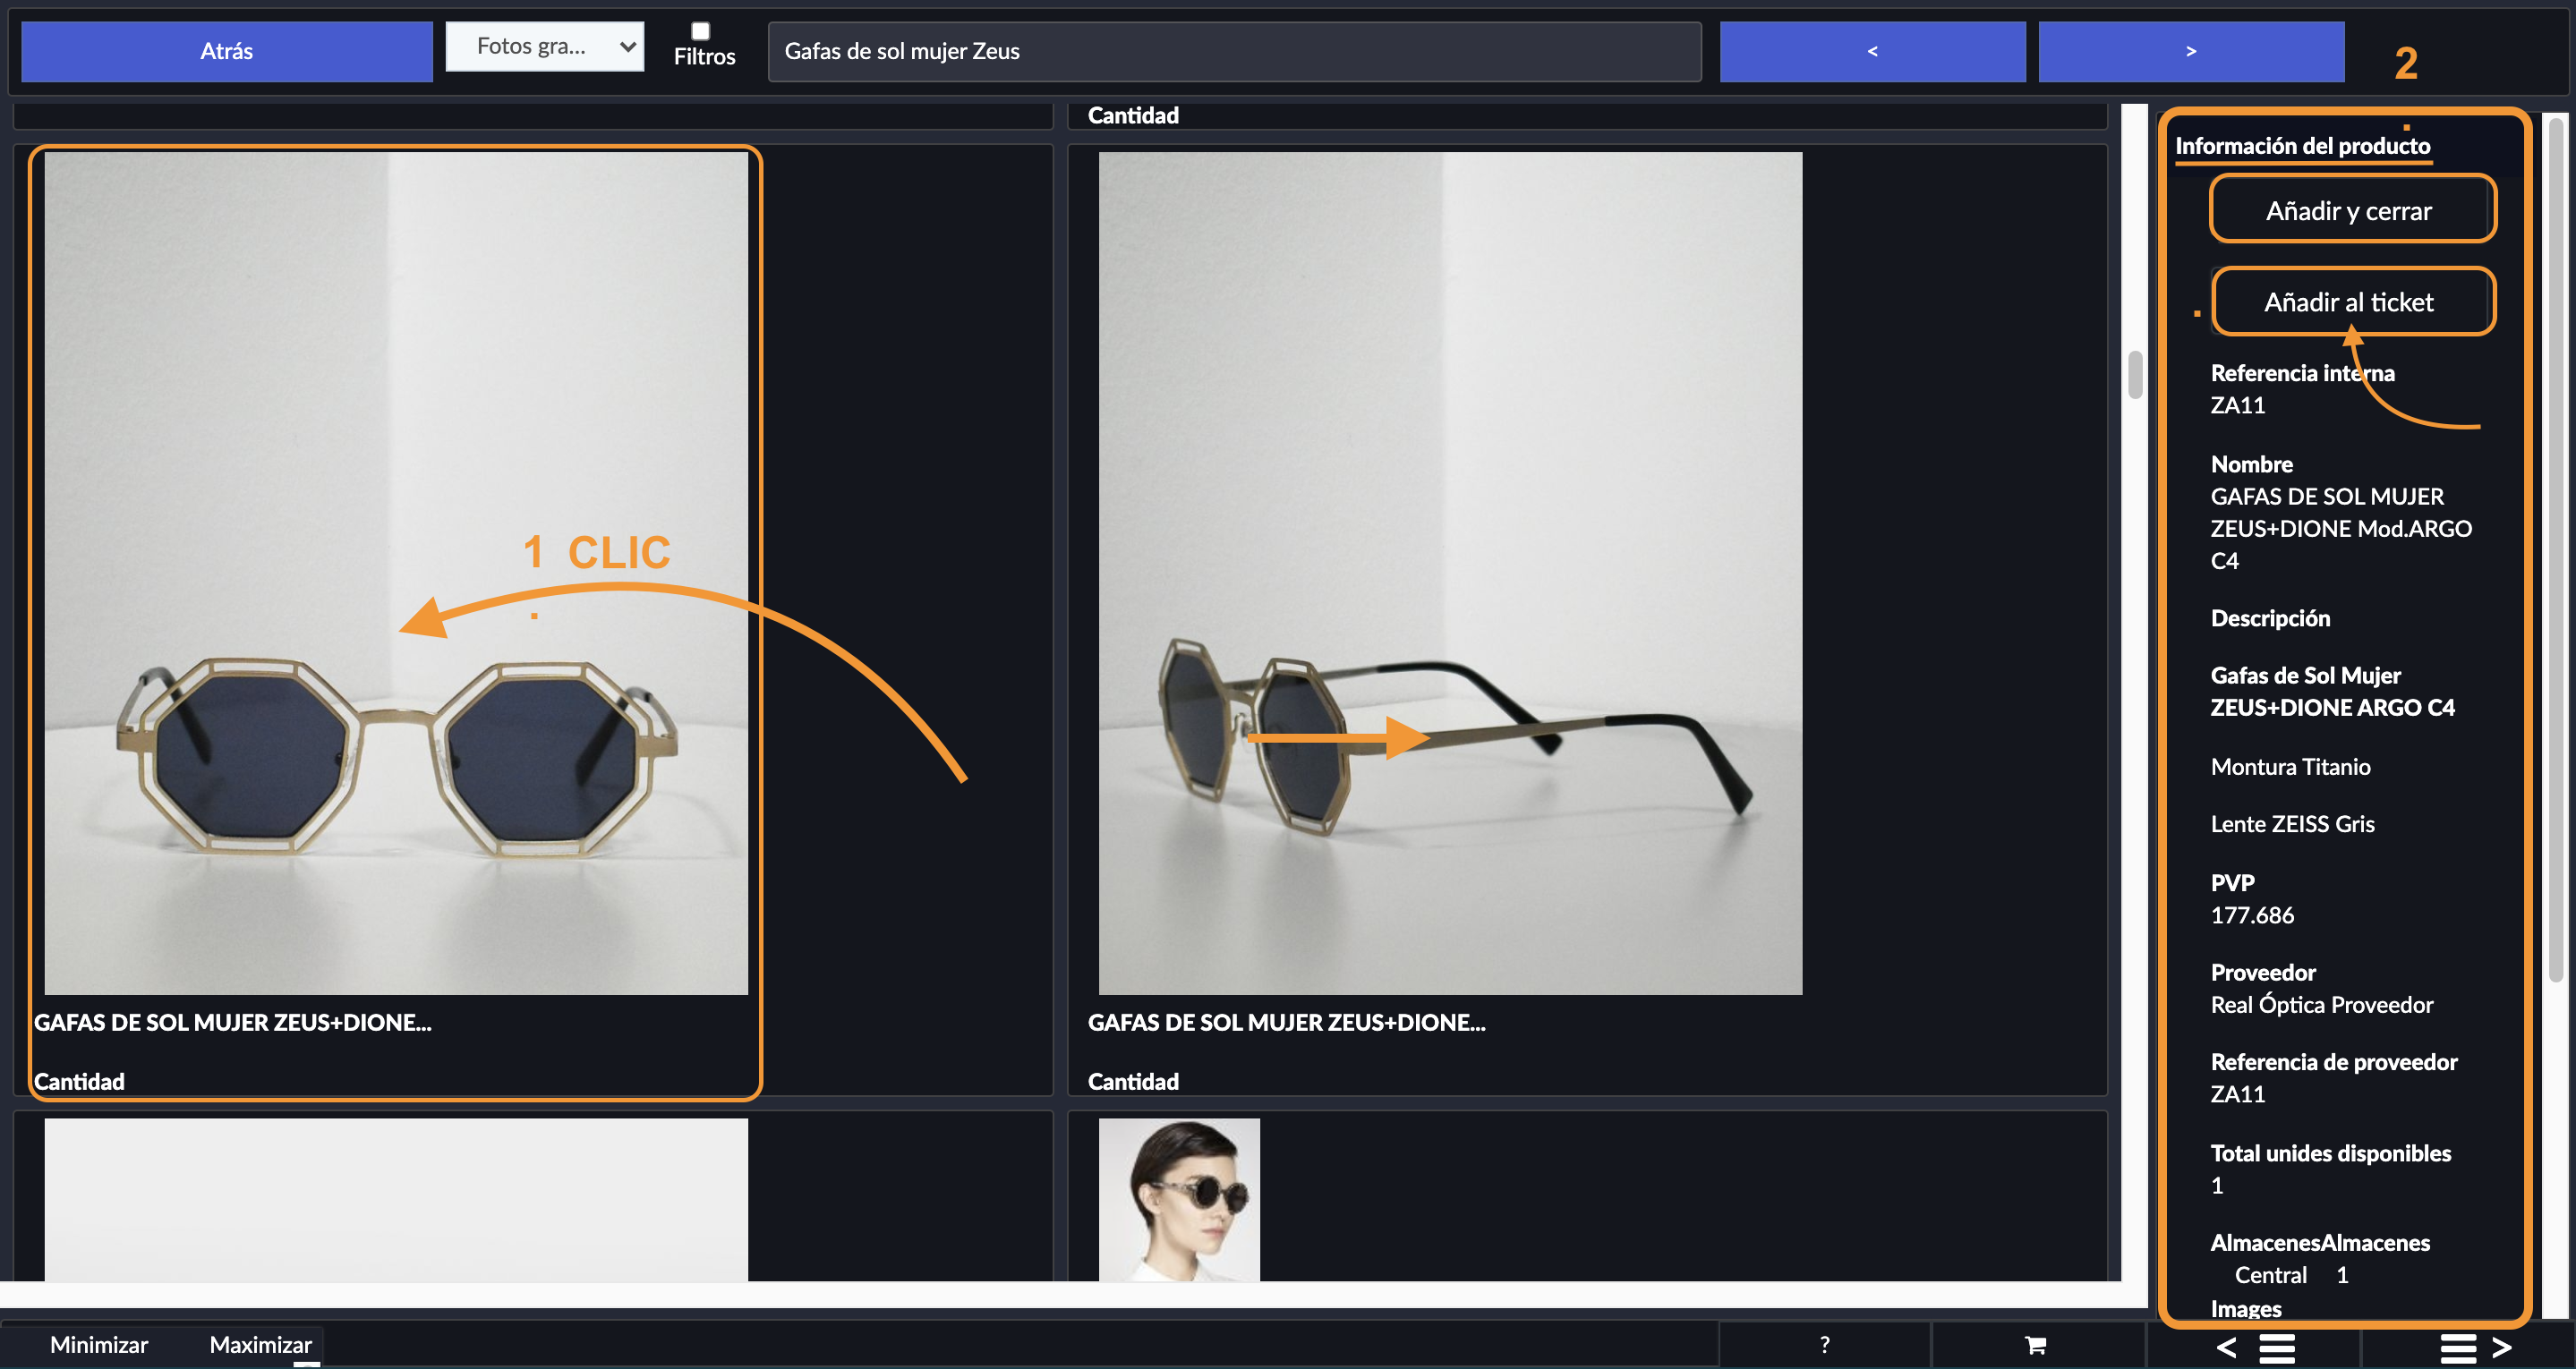Click the Maximizar tab
This screenshot has height=1369, width=2576.
pyautogui.click(x=260, y=1345)
